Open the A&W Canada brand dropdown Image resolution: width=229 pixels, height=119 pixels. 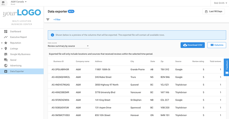click(x=19, y=2)
